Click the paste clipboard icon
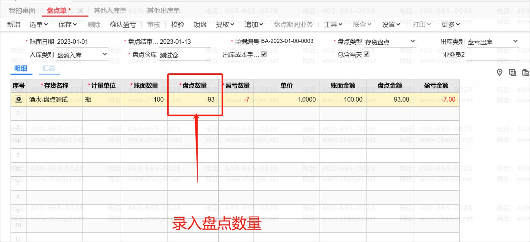Image resolution: width=530 pixels, height=242 pixels. pyautogui.click(x=526, y=72)
